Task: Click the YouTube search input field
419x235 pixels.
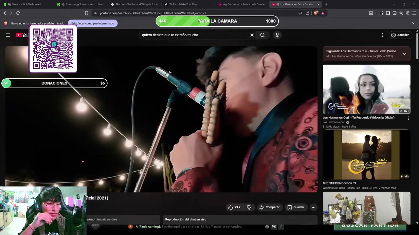Action: pos(195,35)
